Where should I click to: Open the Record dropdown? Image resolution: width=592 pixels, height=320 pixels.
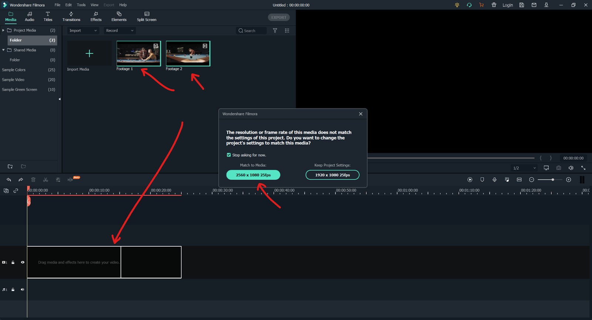pyautogui.click(x=120, y=31)
